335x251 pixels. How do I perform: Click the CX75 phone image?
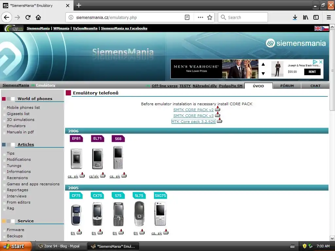click(97, 214)
